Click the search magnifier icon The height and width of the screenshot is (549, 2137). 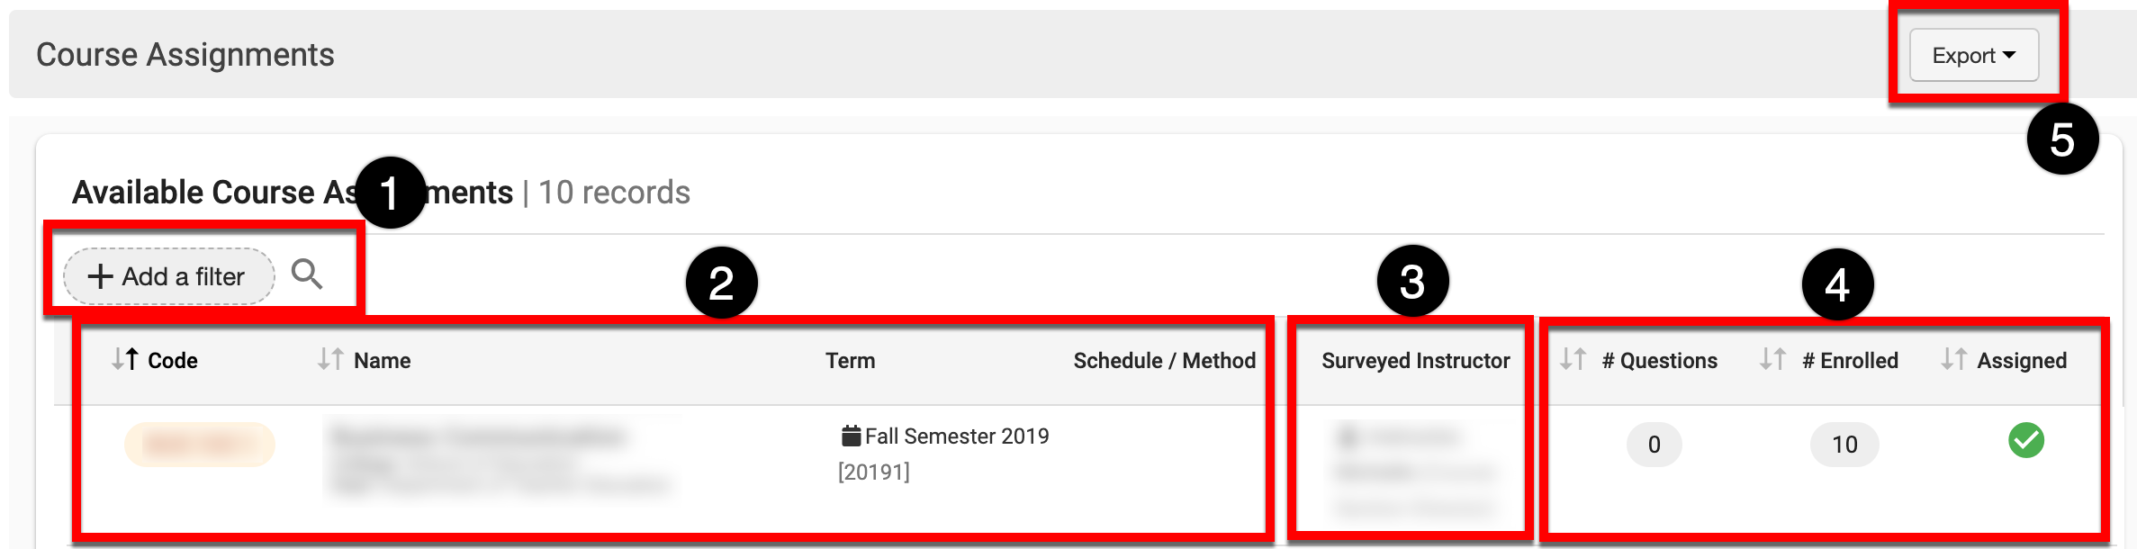coord(306,274)
